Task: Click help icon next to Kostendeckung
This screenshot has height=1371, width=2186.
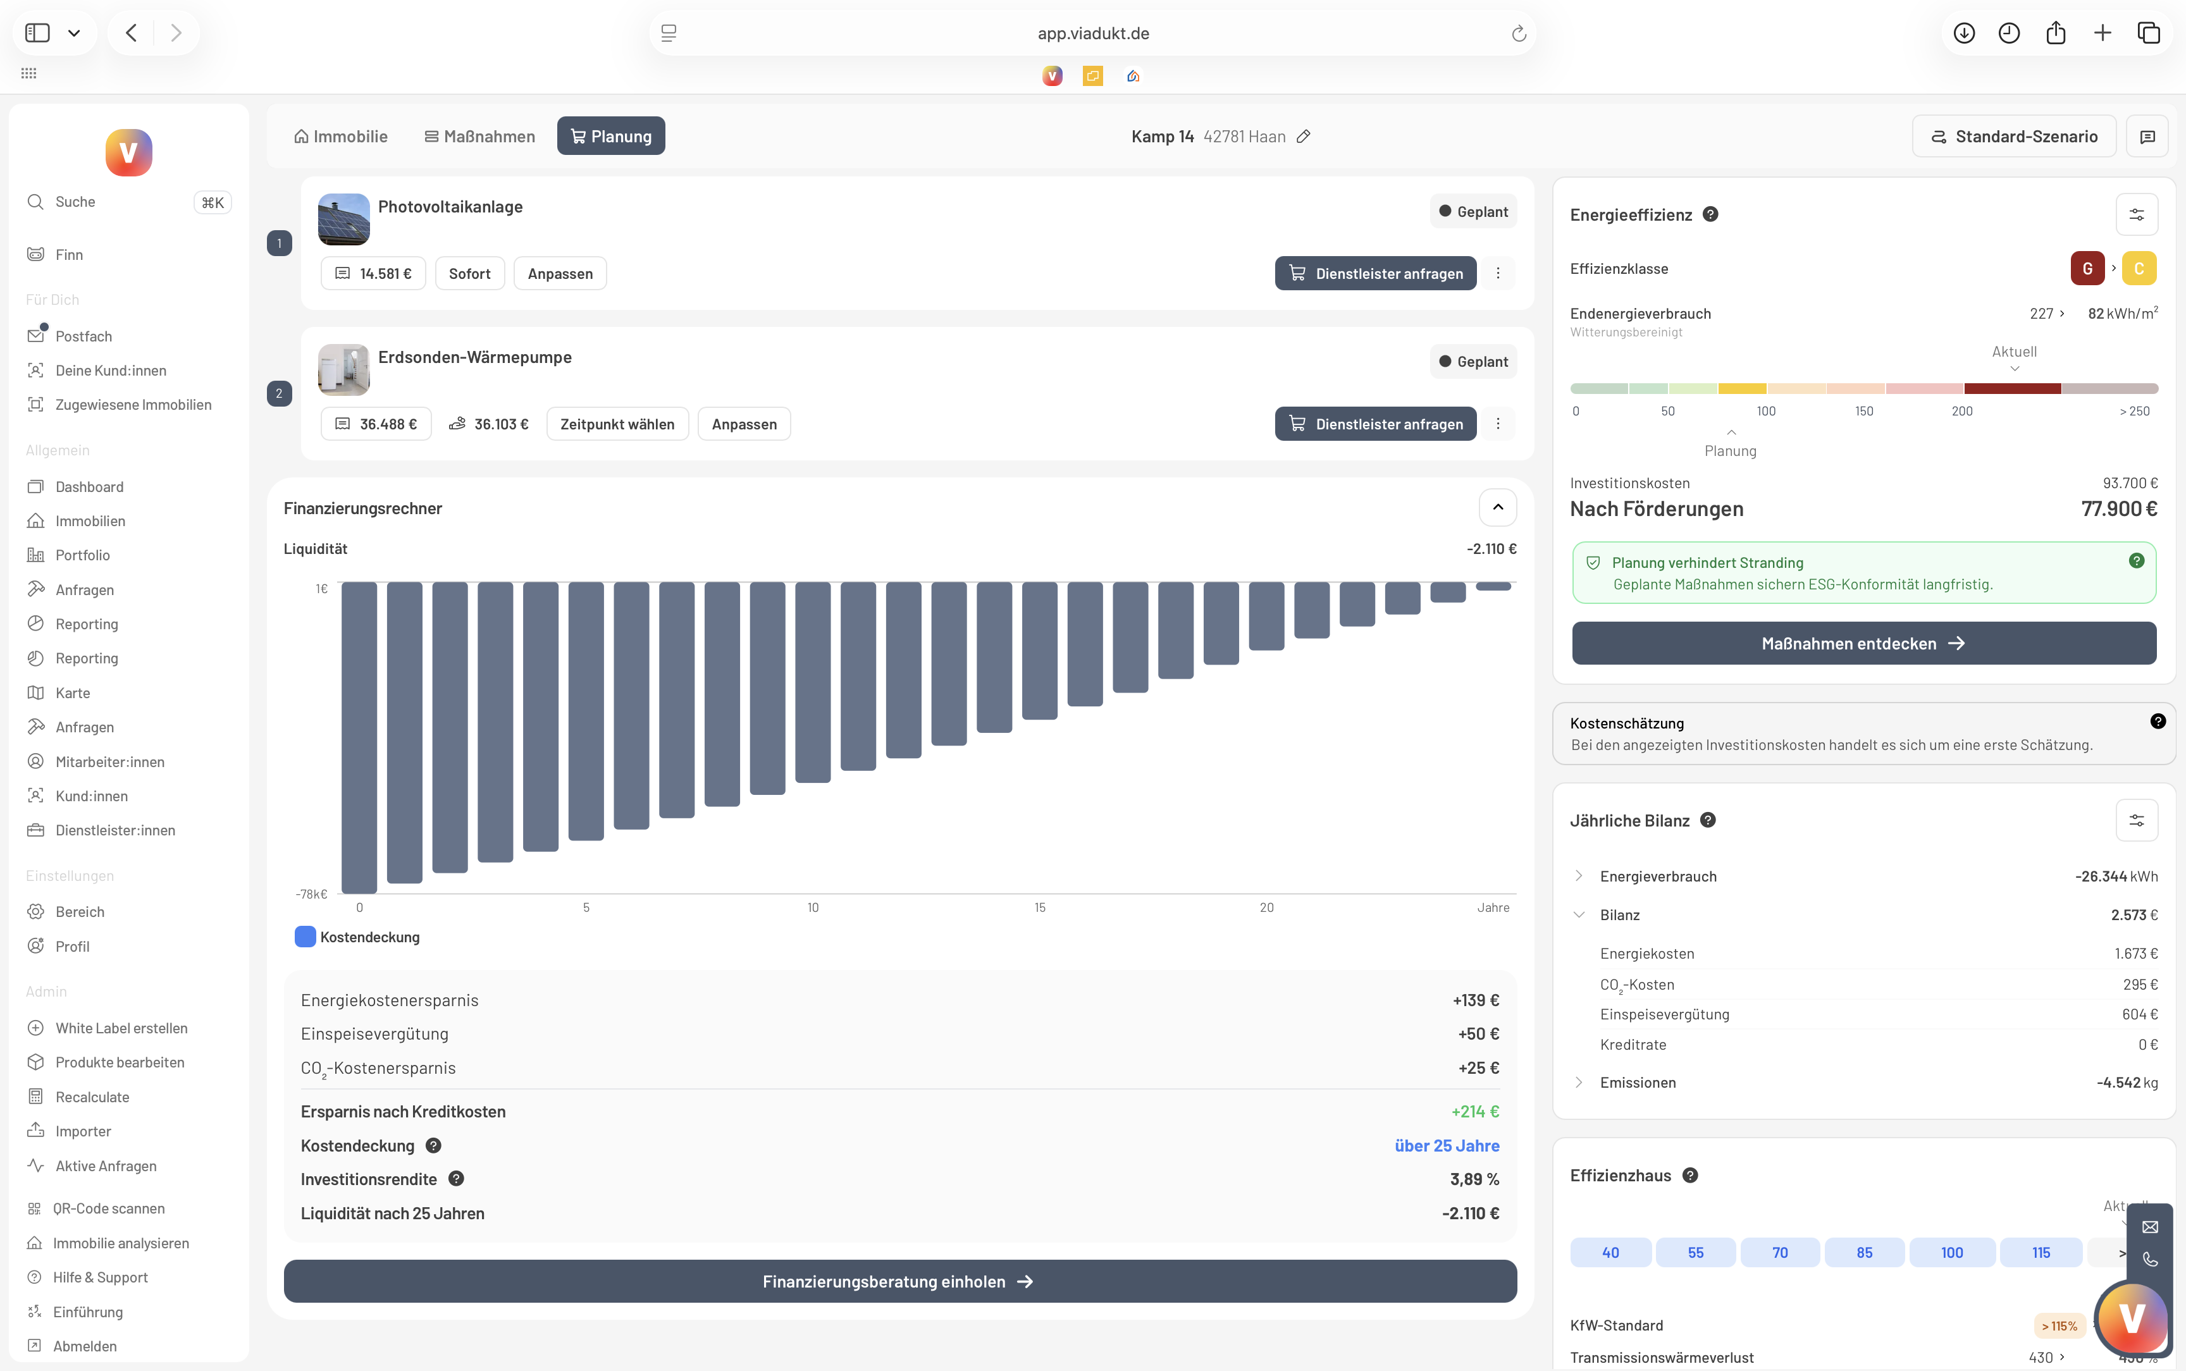Action: tap(433, 1145)
